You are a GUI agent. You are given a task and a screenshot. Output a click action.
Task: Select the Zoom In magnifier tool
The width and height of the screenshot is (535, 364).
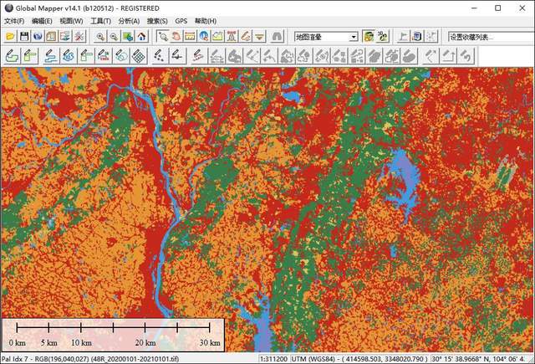click(x=100, y=37)
